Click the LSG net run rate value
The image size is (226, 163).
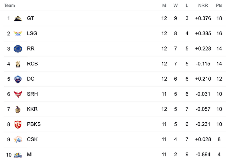pos(203,34)
